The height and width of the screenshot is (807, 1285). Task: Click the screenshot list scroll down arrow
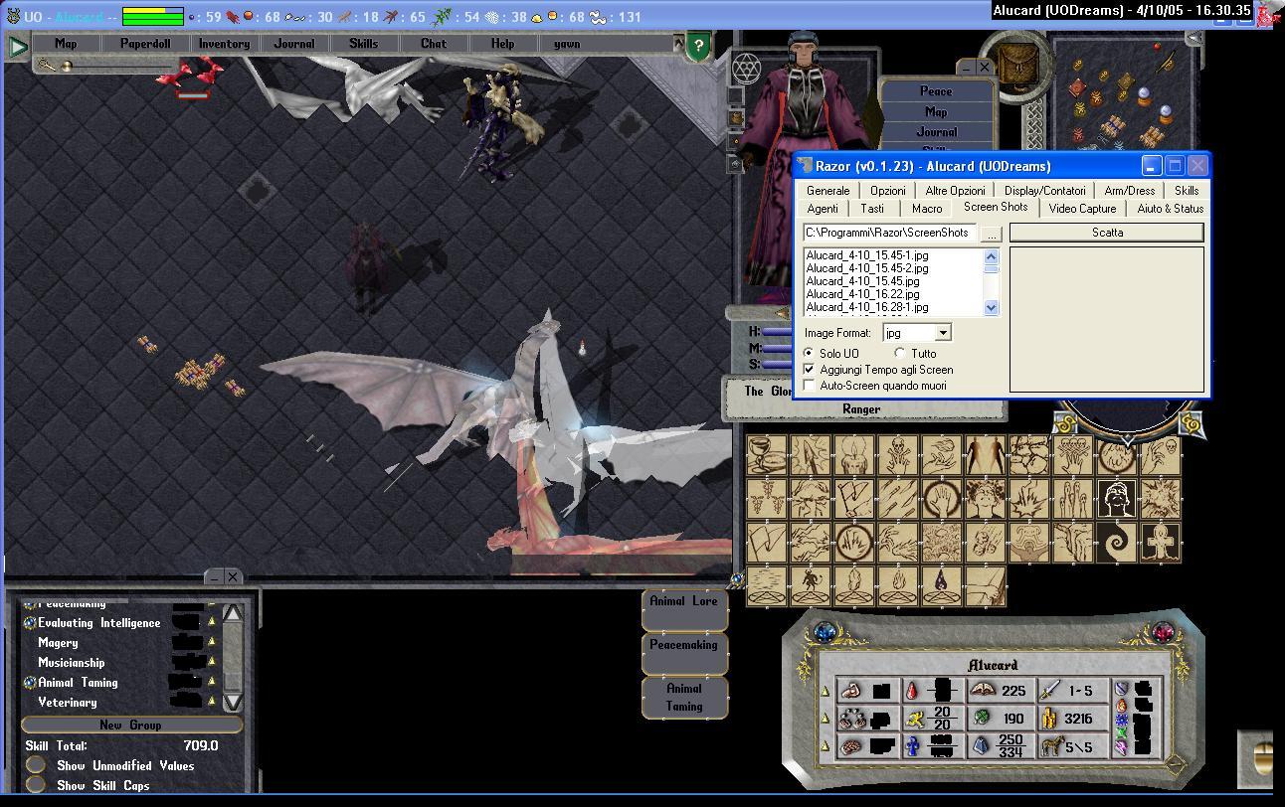[x=991, y=308]
